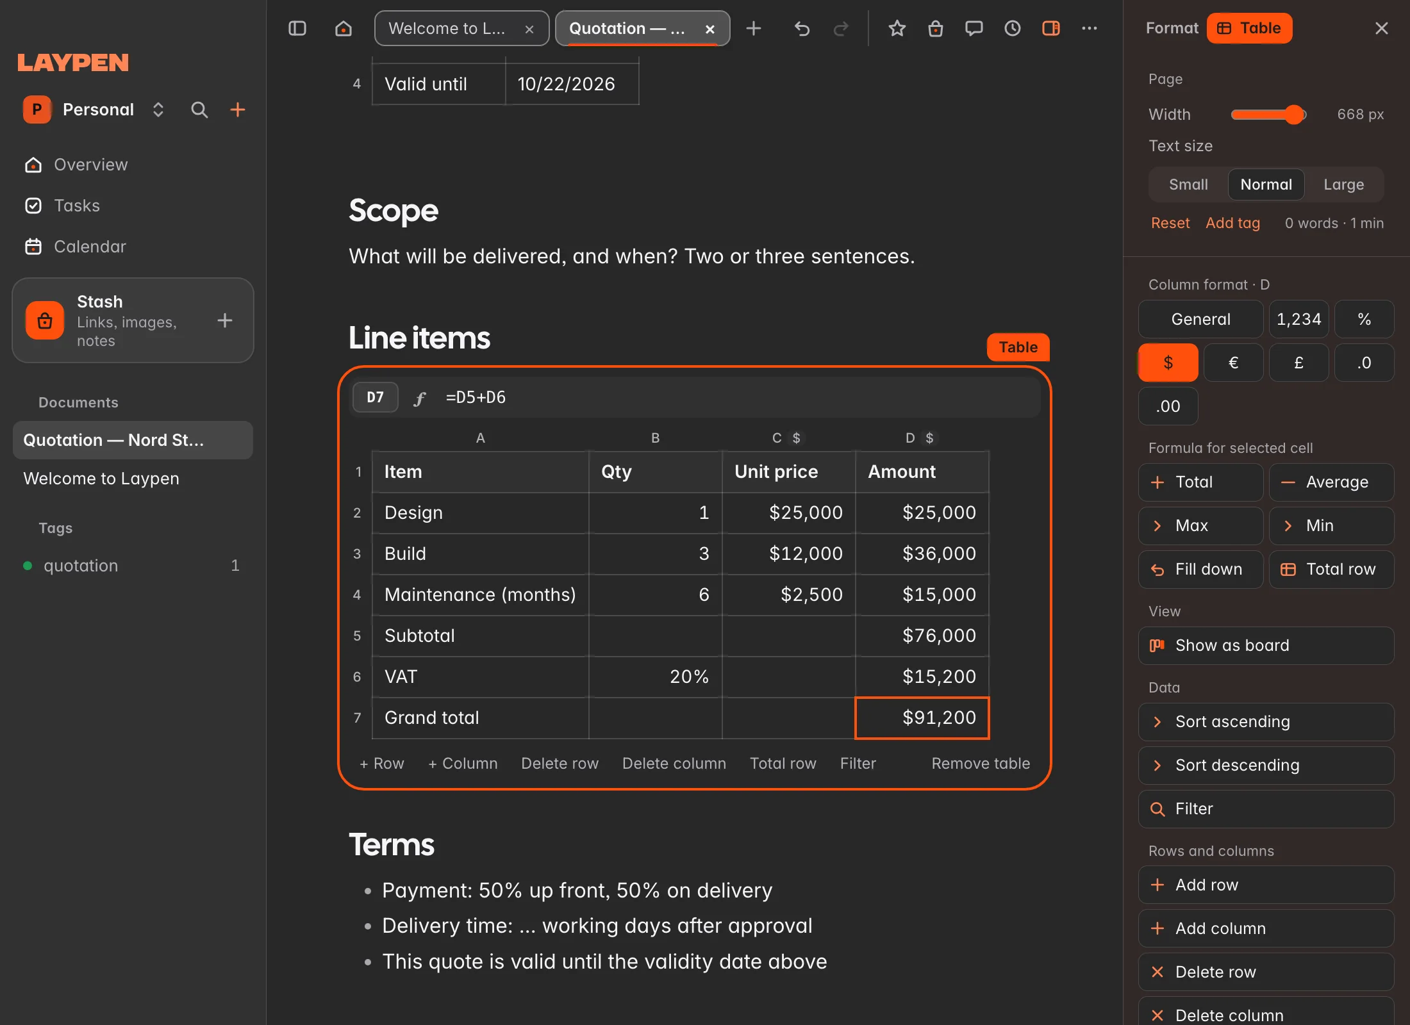The width and height of the screenshot is (1410, 1025).
Task: Click Remove table below the table
Action: coord(981,764)
